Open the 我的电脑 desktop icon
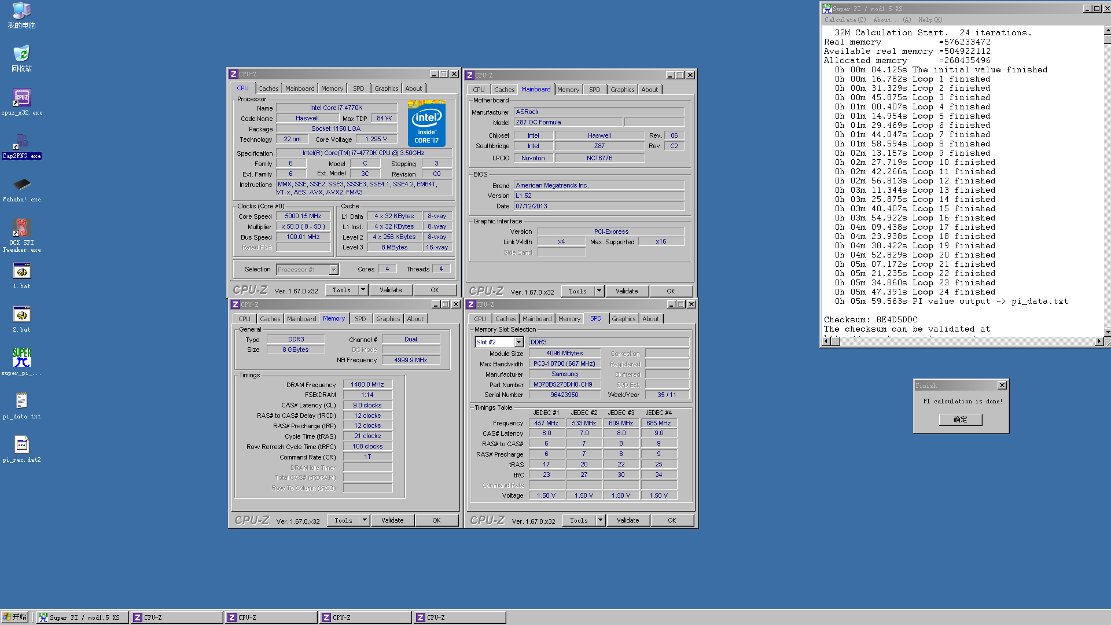The width and height of the screenshot is (1111, 625). click(x=22, y=16)
